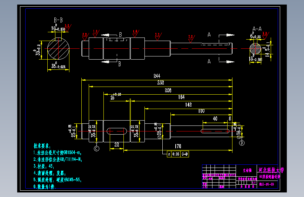Viewport: 304px width, 197px height.
Task: Click the 技术要求 heading text
Action: pyautogui.click(x=42, y=146)
